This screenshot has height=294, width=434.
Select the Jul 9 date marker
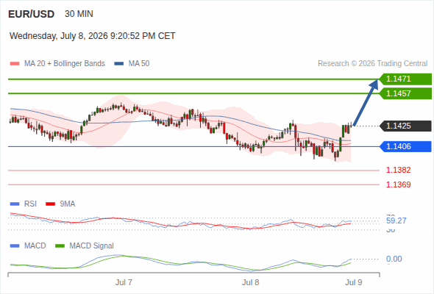(x=354, y=282)
